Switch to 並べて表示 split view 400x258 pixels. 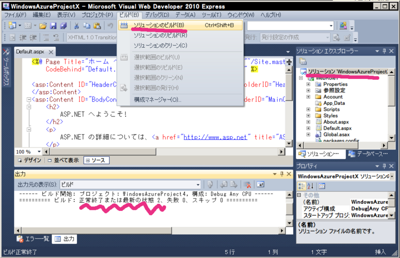click(x=63, y=160)
